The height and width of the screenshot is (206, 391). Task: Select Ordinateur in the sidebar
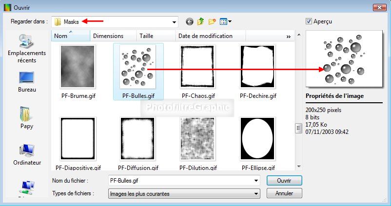tap(27, 154)
